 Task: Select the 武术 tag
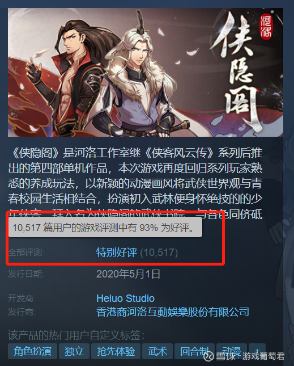click(x=157, y=351)
